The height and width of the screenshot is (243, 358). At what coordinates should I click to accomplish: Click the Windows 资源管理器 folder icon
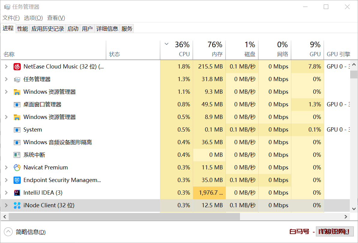point(17,92)
